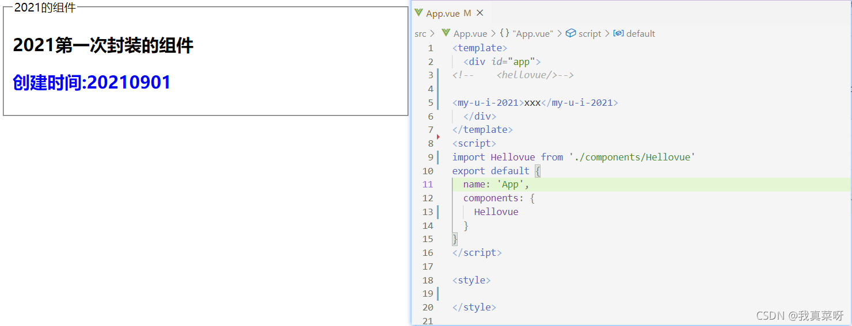This screenshot has width=852, height=326.
Task: Click the red fold marker near line 8
Action: coord(438,137)
